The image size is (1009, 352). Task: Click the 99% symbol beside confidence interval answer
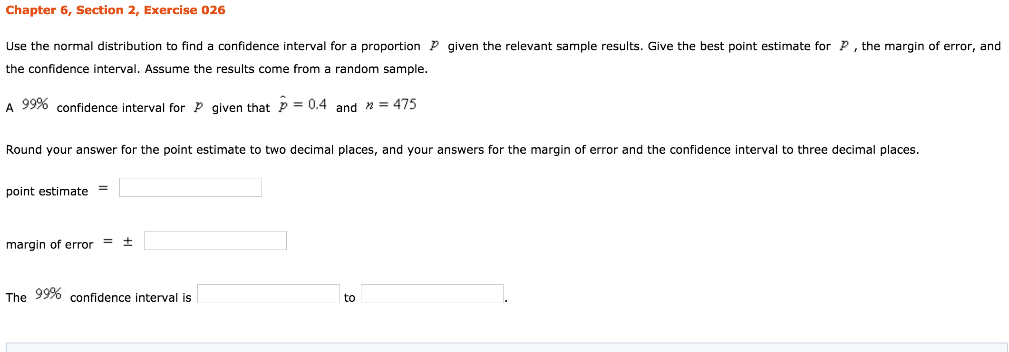coord(49,294)
